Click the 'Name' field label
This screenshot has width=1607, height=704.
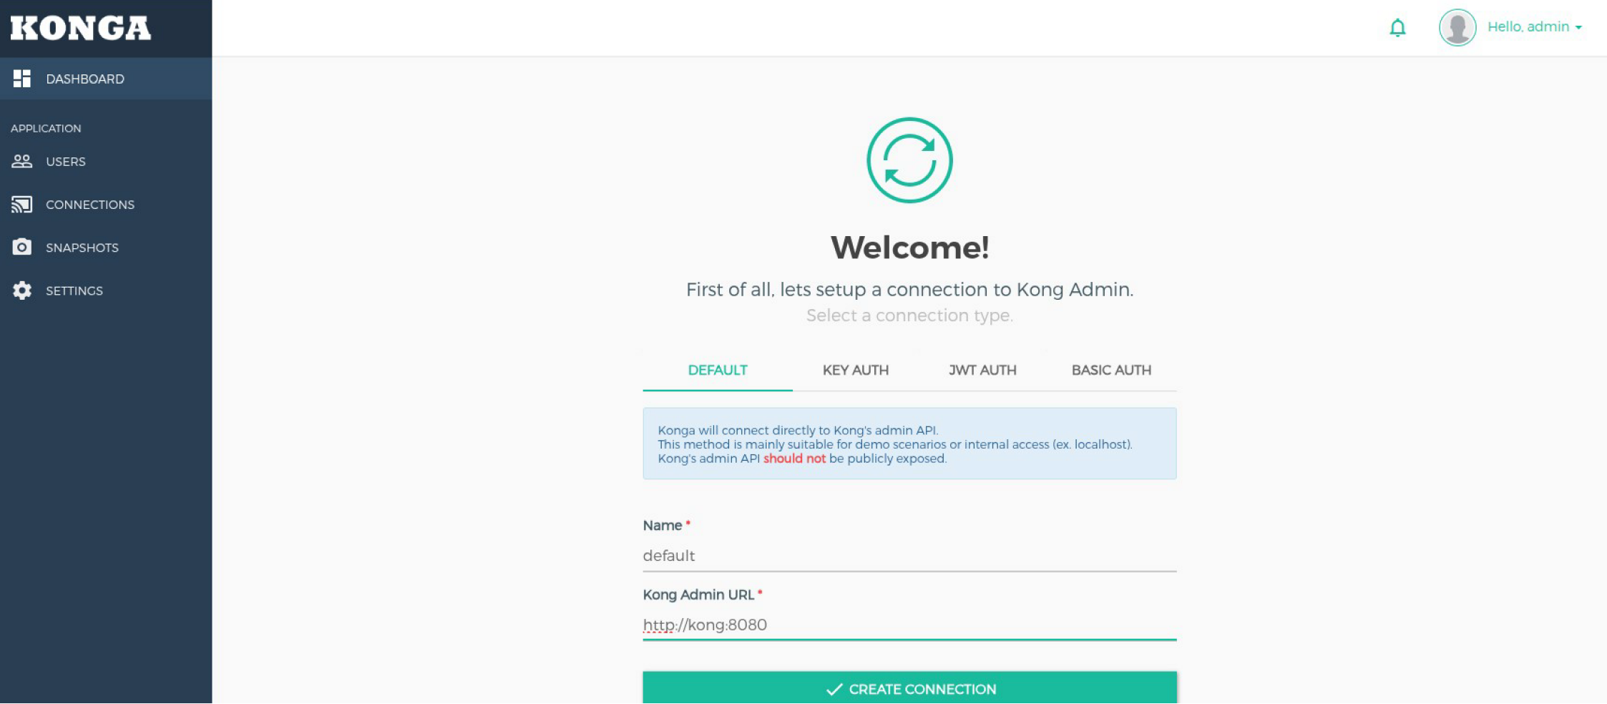pyautogui.click(x=663, y=525)
